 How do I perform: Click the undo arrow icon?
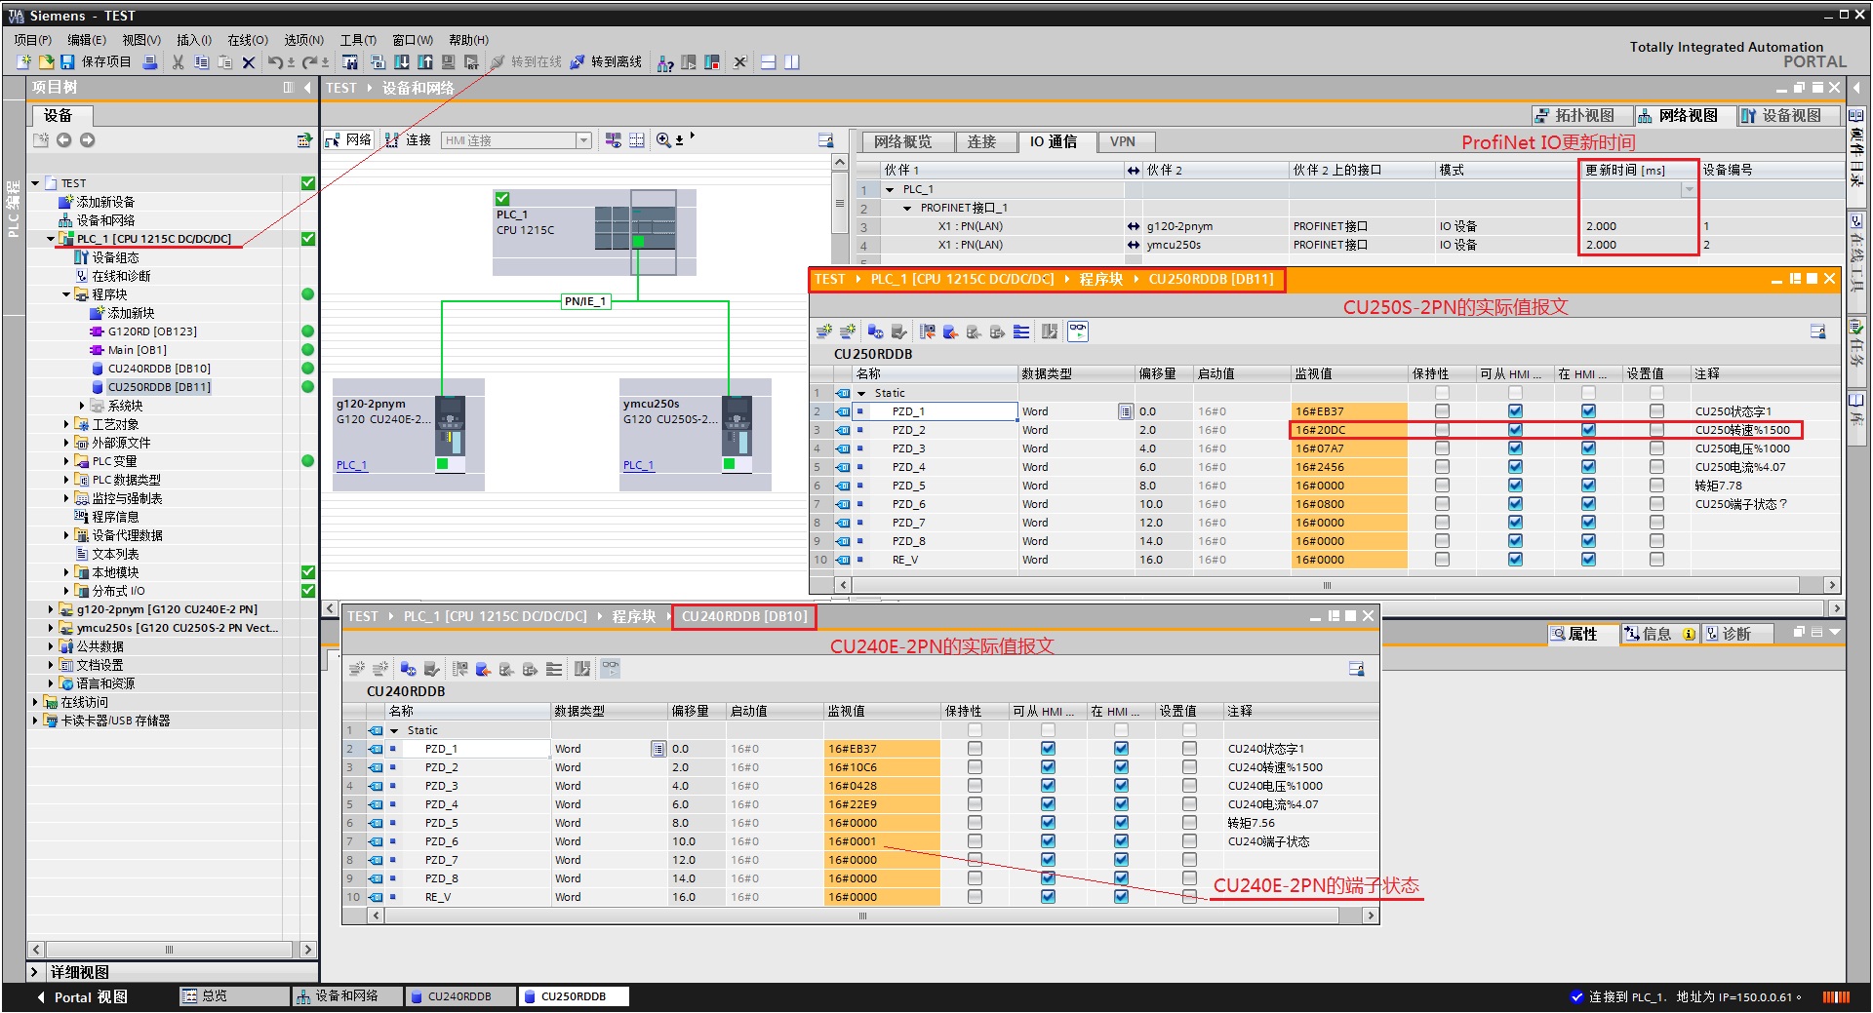(x=276, y=62)
